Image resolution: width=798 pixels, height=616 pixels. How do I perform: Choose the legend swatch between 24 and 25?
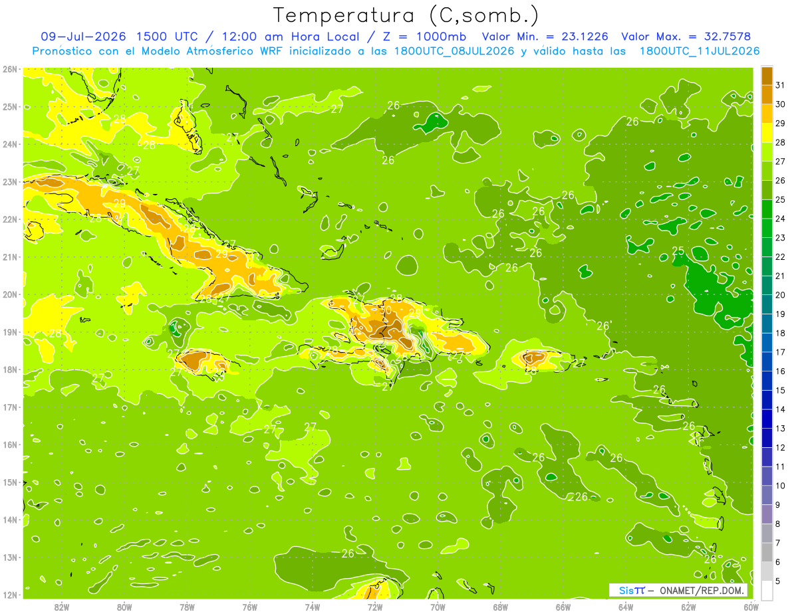pos(767,209)
